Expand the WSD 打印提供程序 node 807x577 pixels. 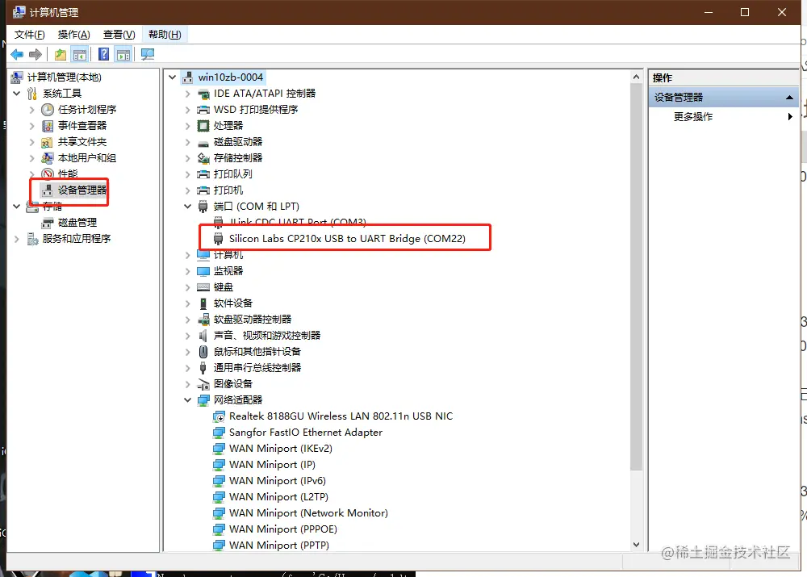pyautogui.click(x=187, y=110)
